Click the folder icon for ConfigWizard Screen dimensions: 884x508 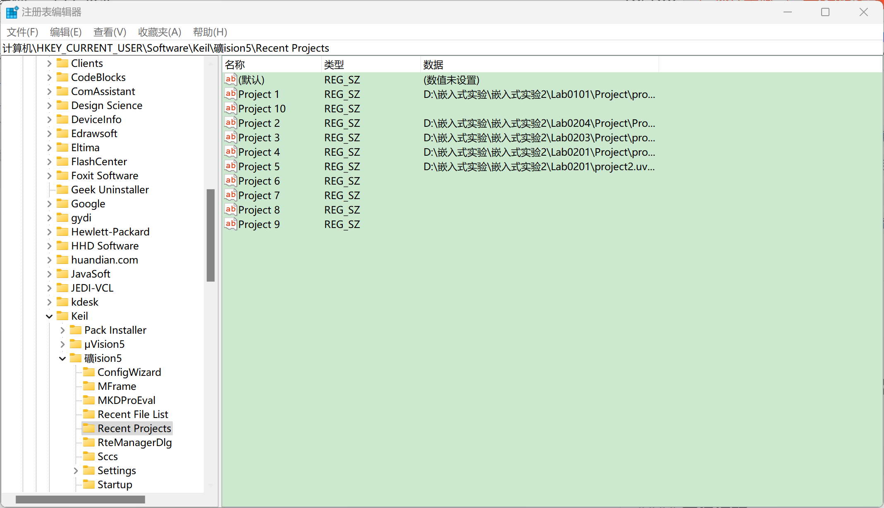pyautogui.click(x=89, y=372)
